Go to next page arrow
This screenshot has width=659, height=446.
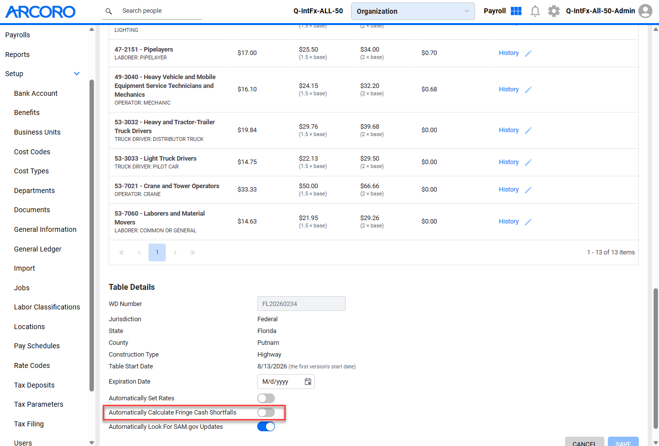[x=175, y=252]
